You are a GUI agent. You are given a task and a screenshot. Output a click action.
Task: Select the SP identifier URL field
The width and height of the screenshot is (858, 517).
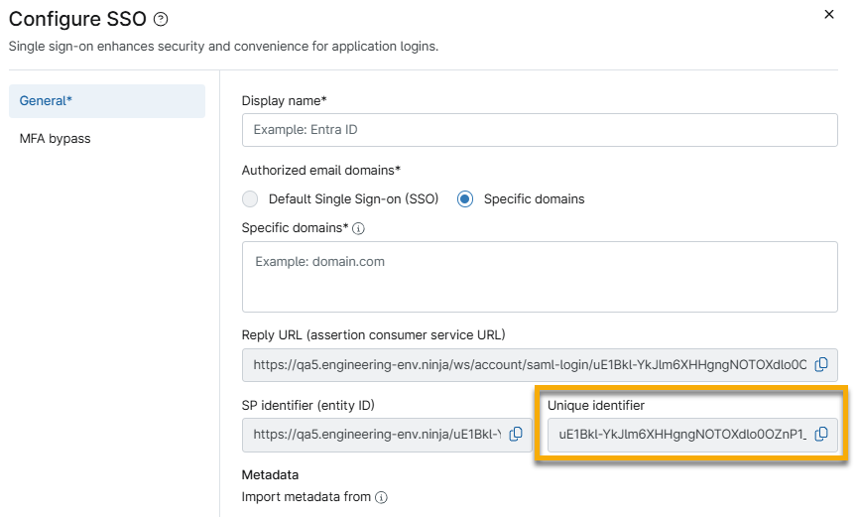pyautogui.click(x=387, y=435)
